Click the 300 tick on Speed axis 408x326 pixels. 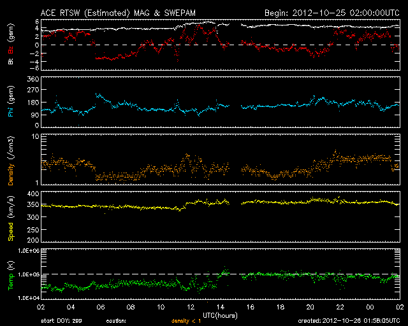coord(33,217)
